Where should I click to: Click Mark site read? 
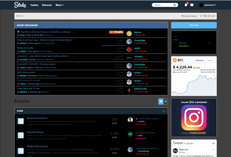[208, 16]
